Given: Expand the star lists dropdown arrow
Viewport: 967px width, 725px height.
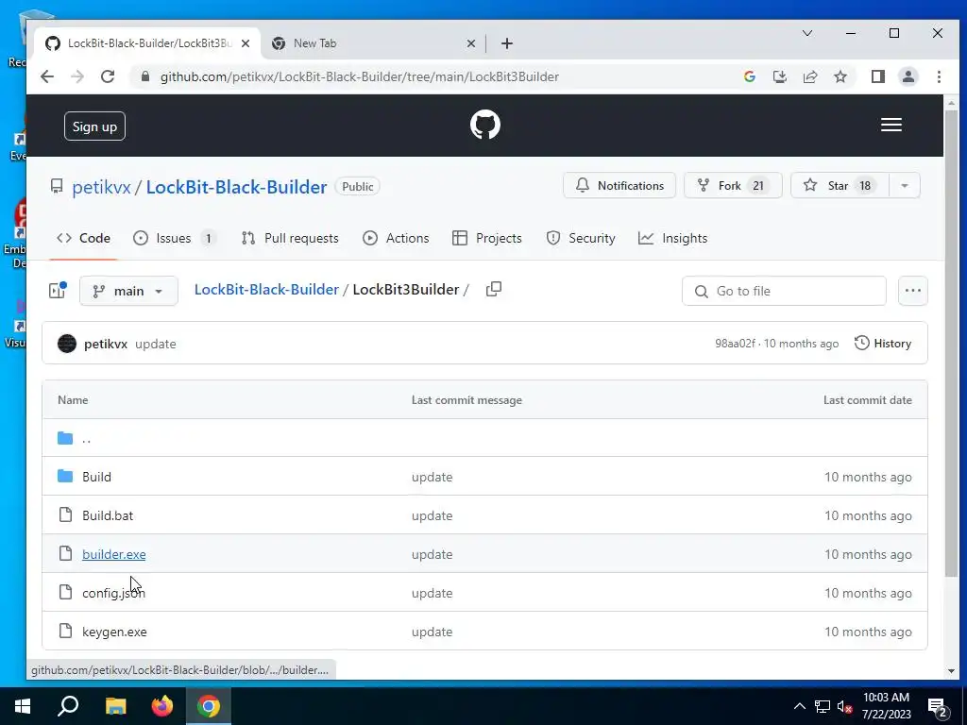Looking at the screenshot, I should tap(905, 186).
